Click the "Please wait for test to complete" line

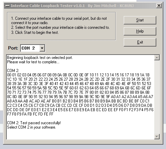coord(33,62)
